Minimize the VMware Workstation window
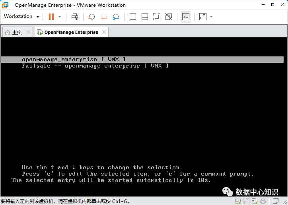Viewport: 288px width, 205px height. (x=263, y=5)
